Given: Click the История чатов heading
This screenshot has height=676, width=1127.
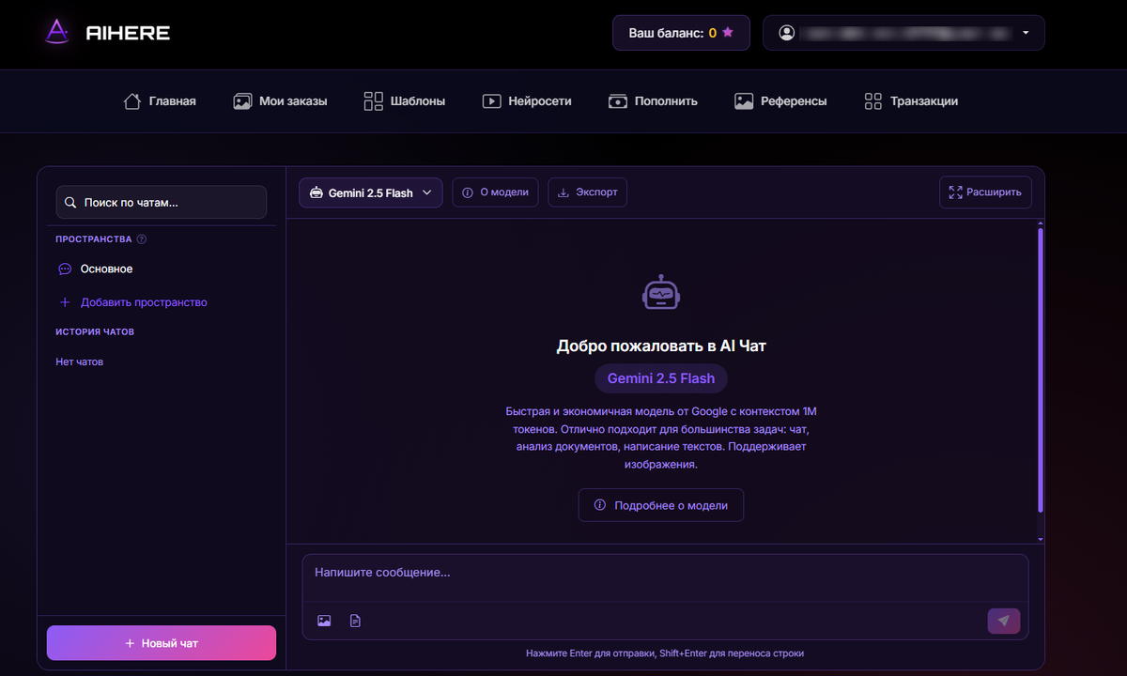Looking at the screenshot, I should [x=95, y=331].
